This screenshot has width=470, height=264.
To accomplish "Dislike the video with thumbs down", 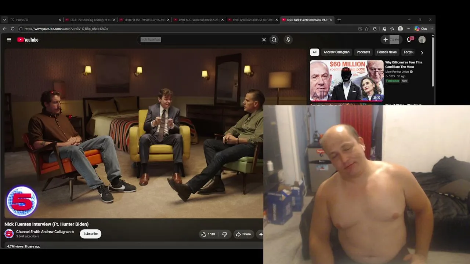I will coord(225,234).
